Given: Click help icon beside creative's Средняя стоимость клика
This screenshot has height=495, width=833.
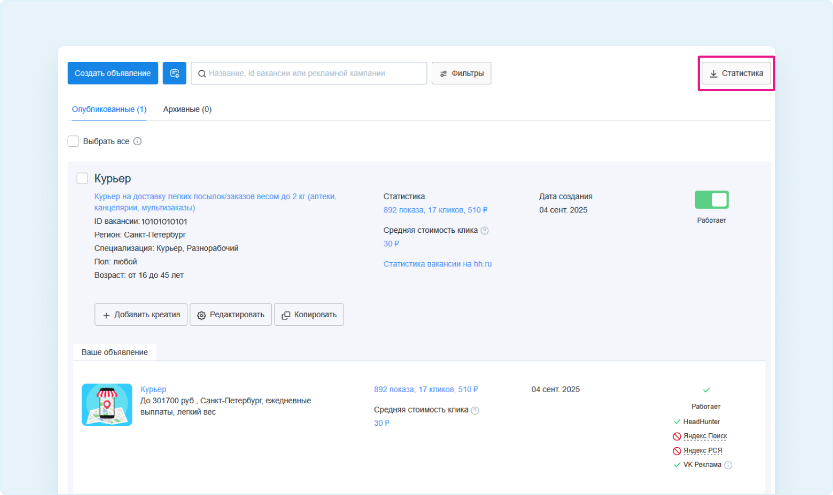Looking at the screenshot, I should tap(475, 411).
